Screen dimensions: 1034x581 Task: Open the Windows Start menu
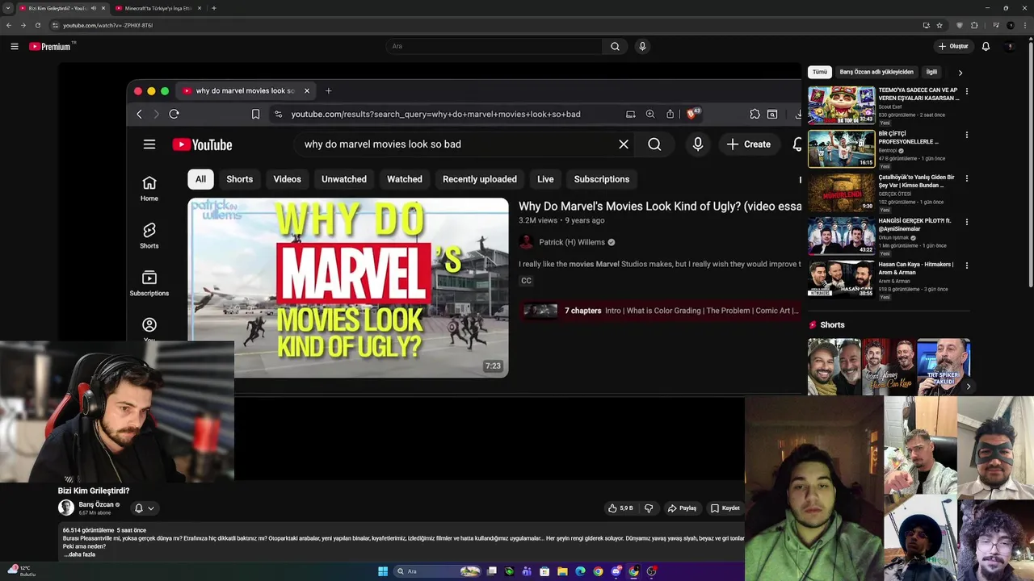383,571
